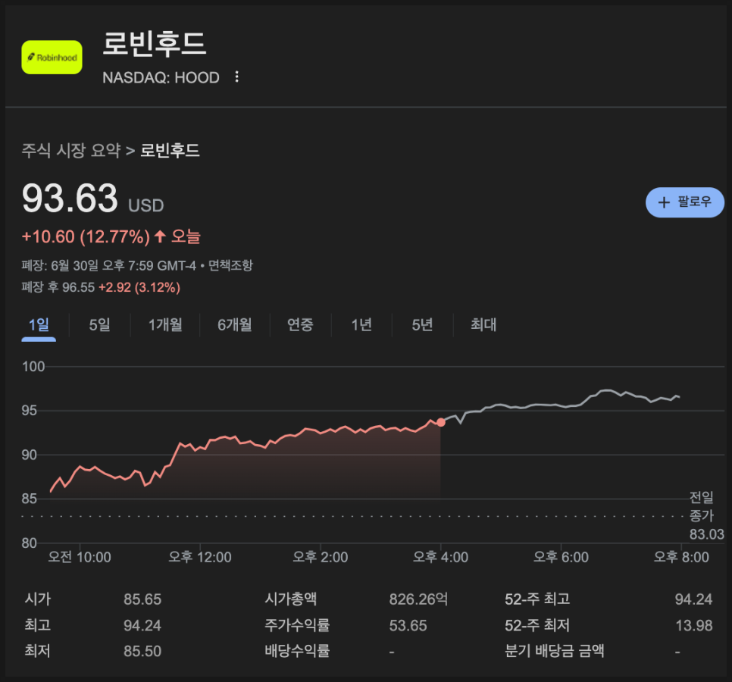Switch to the 6개월 chart tab

235,325
